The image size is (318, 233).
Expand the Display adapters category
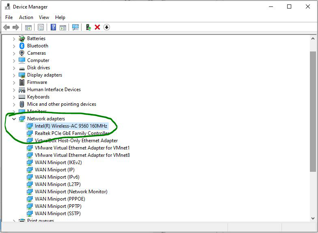coord(14,75)
